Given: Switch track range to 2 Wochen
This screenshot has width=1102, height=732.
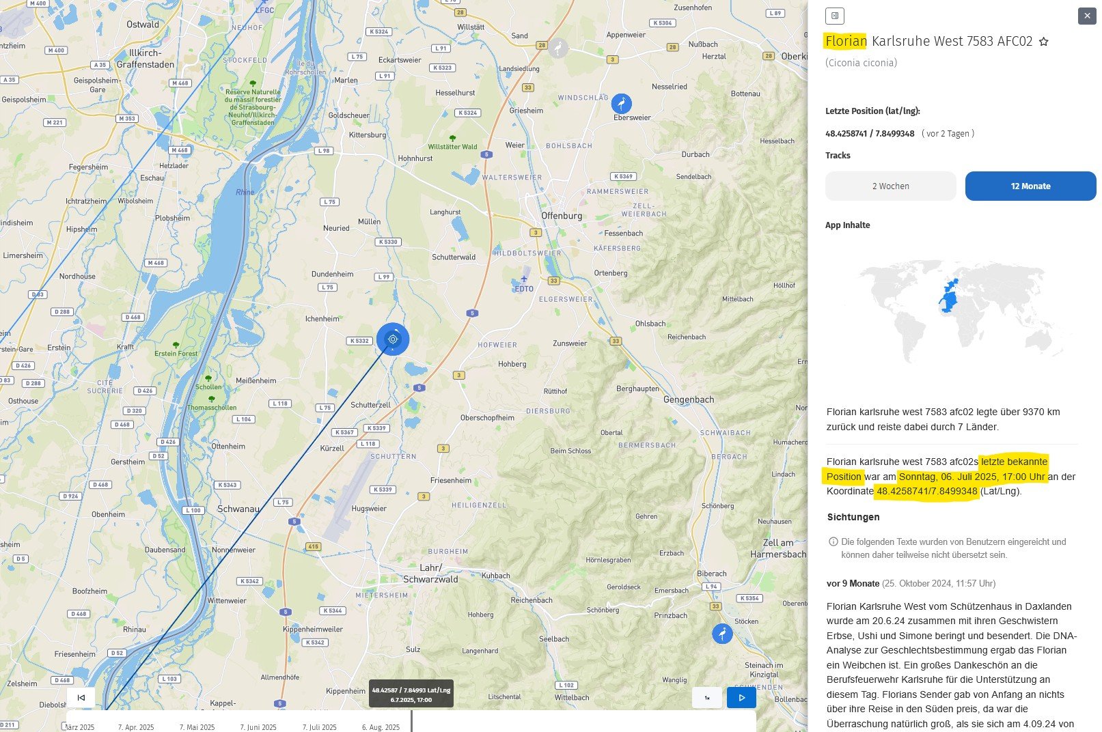Looking at the screenshot, I should pyautogui.click(x=890, y=186).
